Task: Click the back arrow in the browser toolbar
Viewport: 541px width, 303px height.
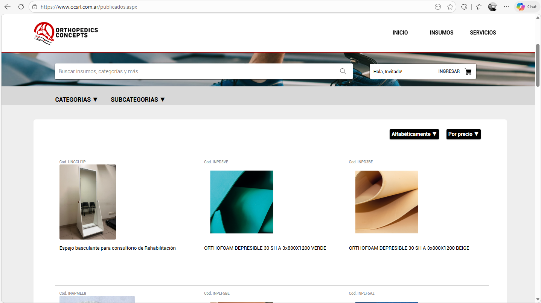Action: pyautogui.click(x=8, y=6)
